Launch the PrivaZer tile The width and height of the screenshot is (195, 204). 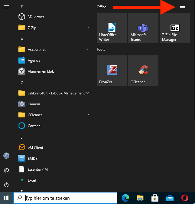(x=112, y=71)
